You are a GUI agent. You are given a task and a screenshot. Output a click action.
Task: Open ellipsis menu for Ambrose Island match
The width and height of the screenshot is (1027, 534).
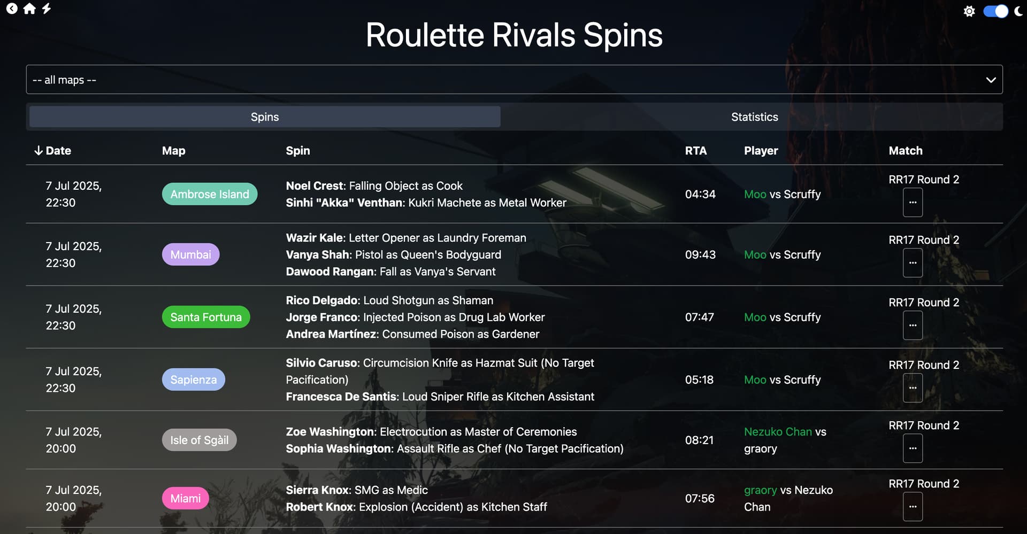coord(913,203)
